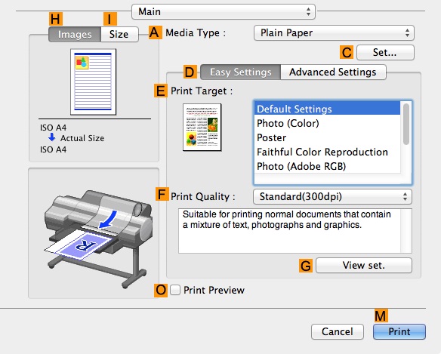This screenshot has height=354, width=441.
Task: Click the page layout preview thumbnail
Action: [93, 82]
